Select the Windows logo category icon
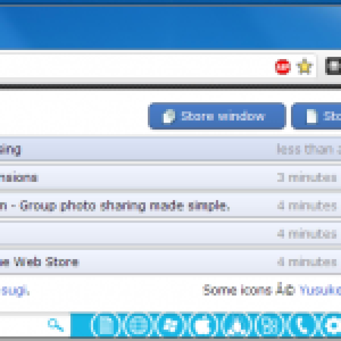The image size is (341, 341). 170,325
